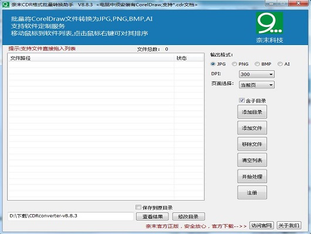Toggle the 保存到原目录 checkbox
The height and width of the screenshot is (234, 311).
coord(138,207)
